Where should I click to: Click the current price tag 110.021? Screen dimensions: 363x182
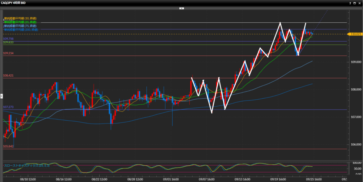(x=355, y=34)
